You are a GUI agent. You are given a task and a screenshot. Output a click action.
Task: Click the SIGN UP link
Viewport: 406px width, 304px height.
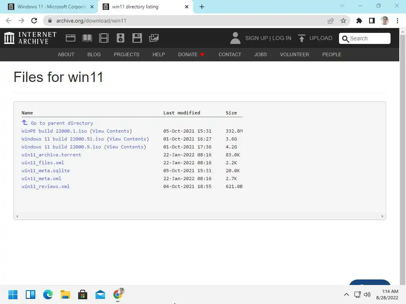[257, 38]
